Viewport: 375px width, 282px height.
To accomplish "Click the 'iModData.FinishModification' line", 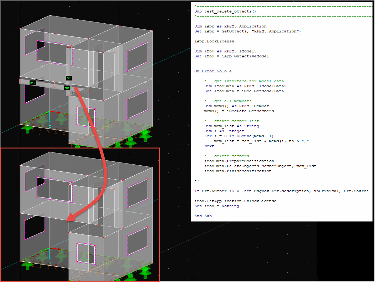I will pos(238,171).
